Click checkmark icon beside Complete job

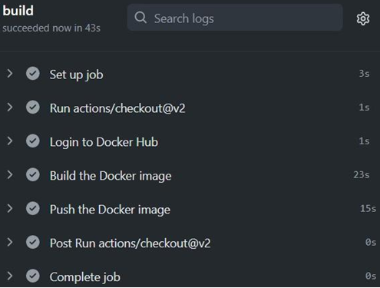click(33, 276)
